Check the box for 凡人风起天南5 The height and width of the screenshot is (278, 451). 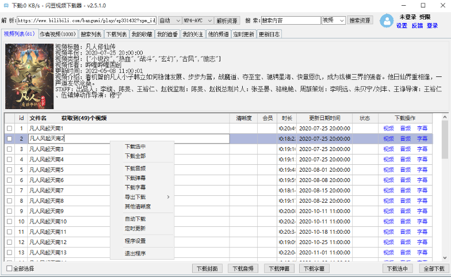point(9,170)
